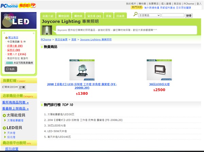Click the 私訊 chat message button
This screenshot has width=204, height=152.
coord(11,69)
